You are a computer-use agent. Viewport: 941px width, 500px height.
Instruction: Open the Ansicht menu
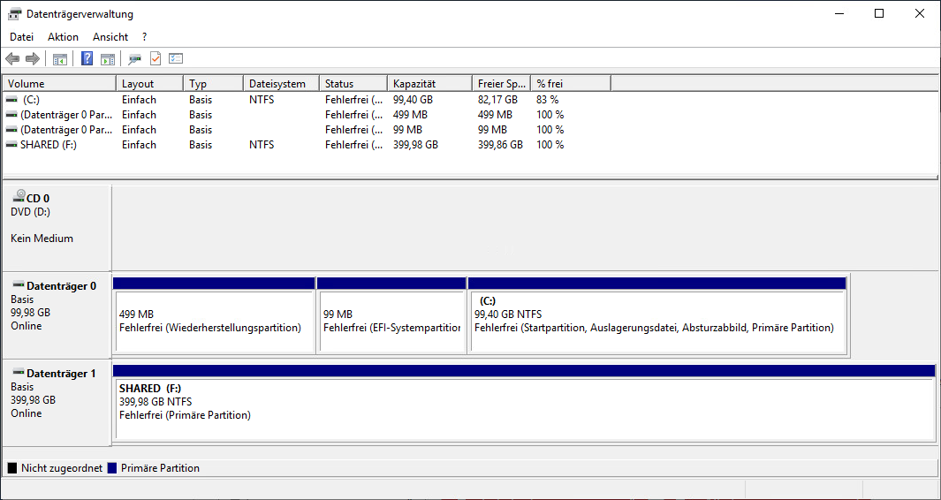pyautogui.click(x=110, y=37)
